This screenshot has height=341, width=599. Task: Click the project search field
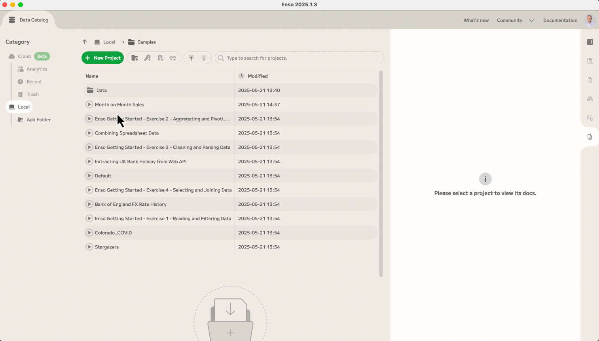(x=299, y=58)
